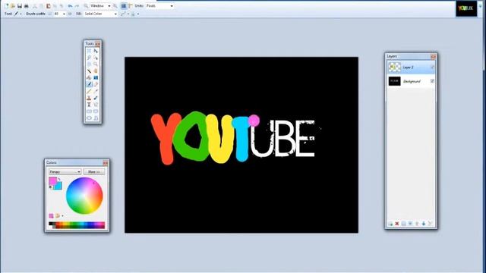Click the Paste clipboard toolbar icon
The image size is (486, 273).
[x=49, y=6]
